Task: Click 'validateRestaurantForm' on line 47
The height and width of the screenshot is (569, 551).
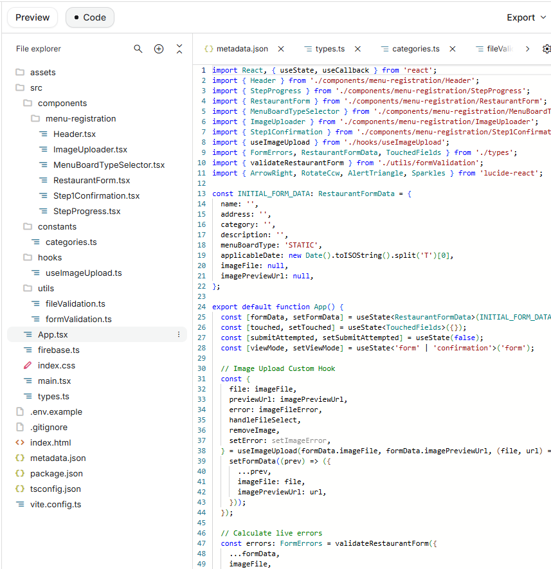Action: [x=381, y=543]
